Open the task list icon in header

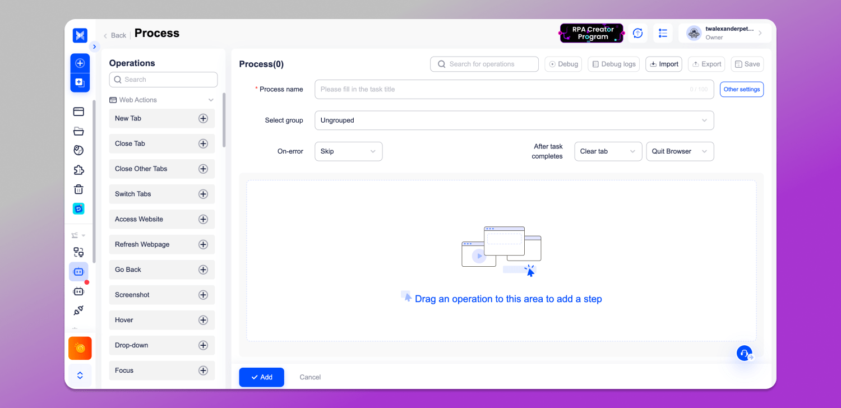click(x=663, y=33)
